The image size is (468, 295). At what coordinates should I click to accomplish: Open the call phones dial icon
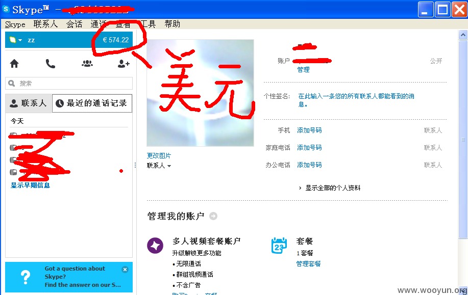(x=50, y=64)
